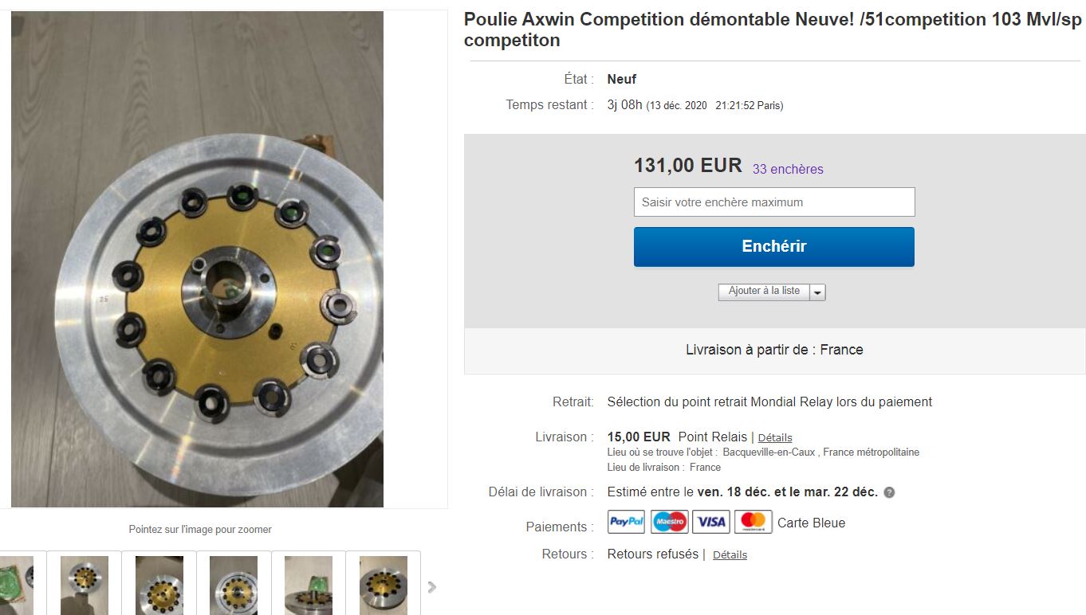Viewport: 1086px width, 615px height.
Task: Click the Mastercard icon
Action: click(753, 522)
